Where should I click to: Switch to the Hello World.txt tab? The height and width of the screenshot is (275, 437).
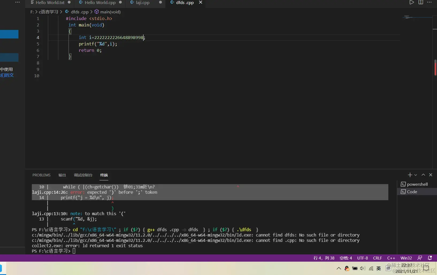tap(50, 2)
